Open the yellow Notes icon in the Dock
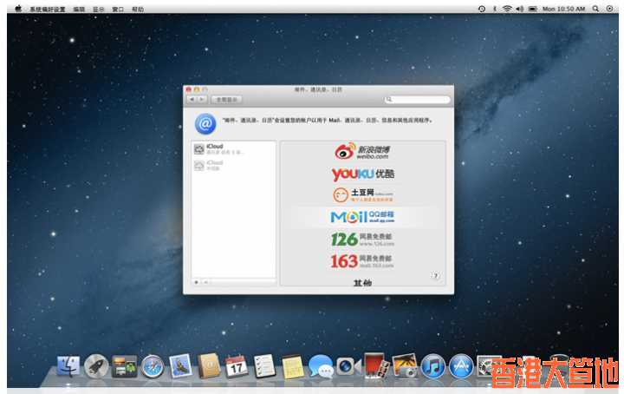 pos(293,366)
